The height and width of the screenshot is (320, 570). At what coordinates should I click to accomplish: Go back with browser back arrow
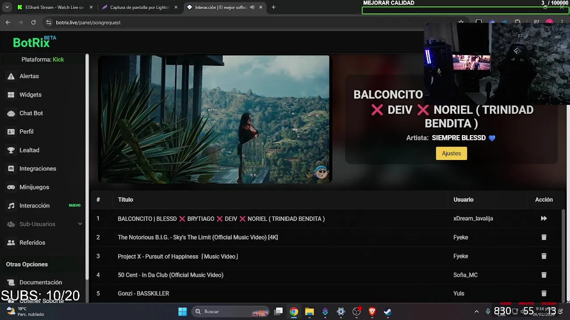tap(8, 22)
